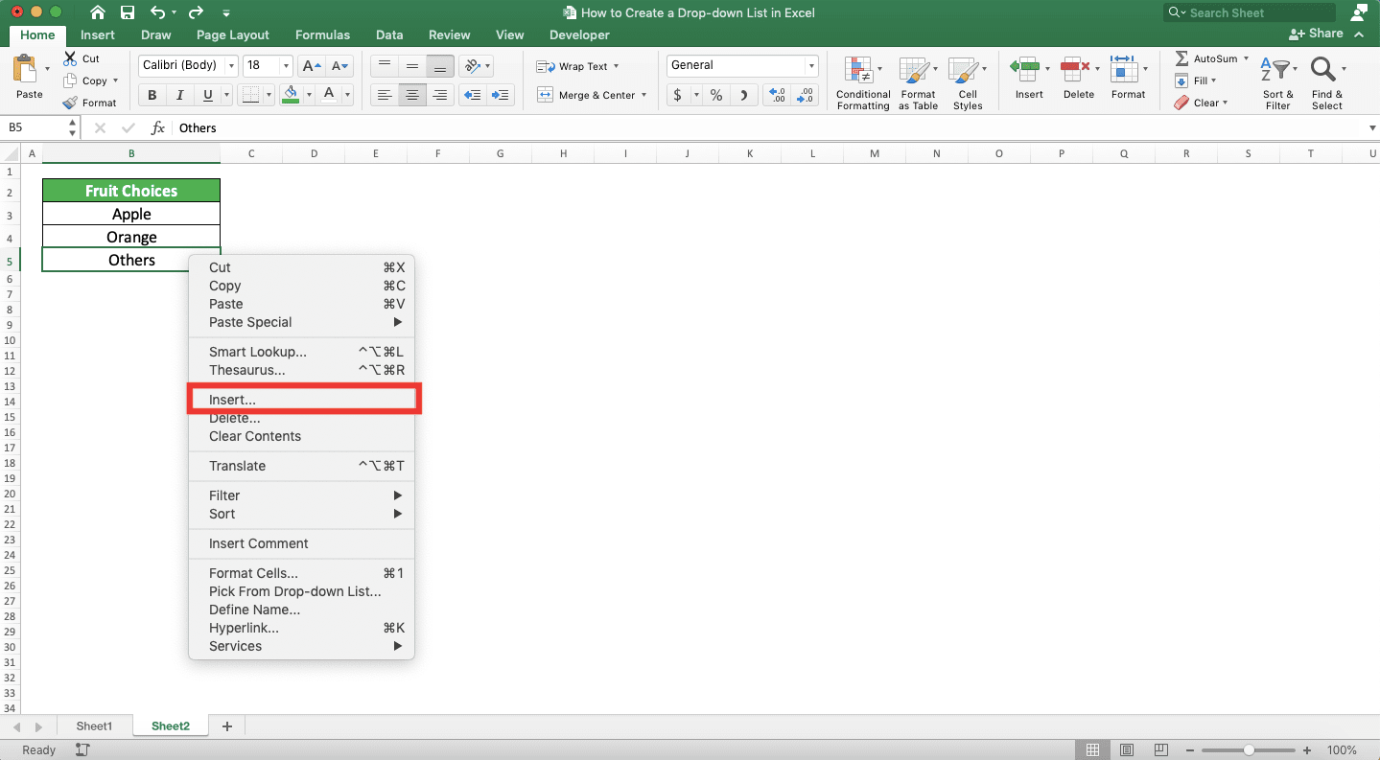Adjust the zoom slider

coord(1249,750)
